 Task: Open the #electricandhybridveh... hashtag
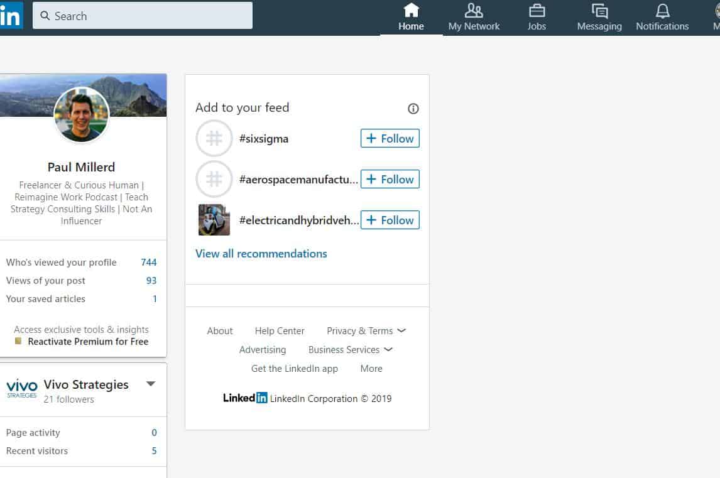tap(299, 220)
